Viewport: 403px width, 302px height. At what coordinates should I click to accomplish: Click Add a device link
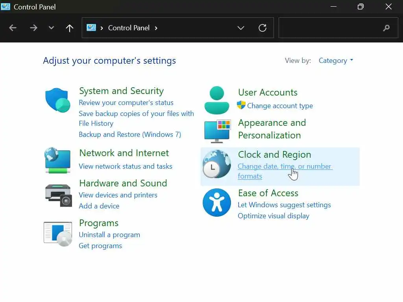click(x=99, y=206)
